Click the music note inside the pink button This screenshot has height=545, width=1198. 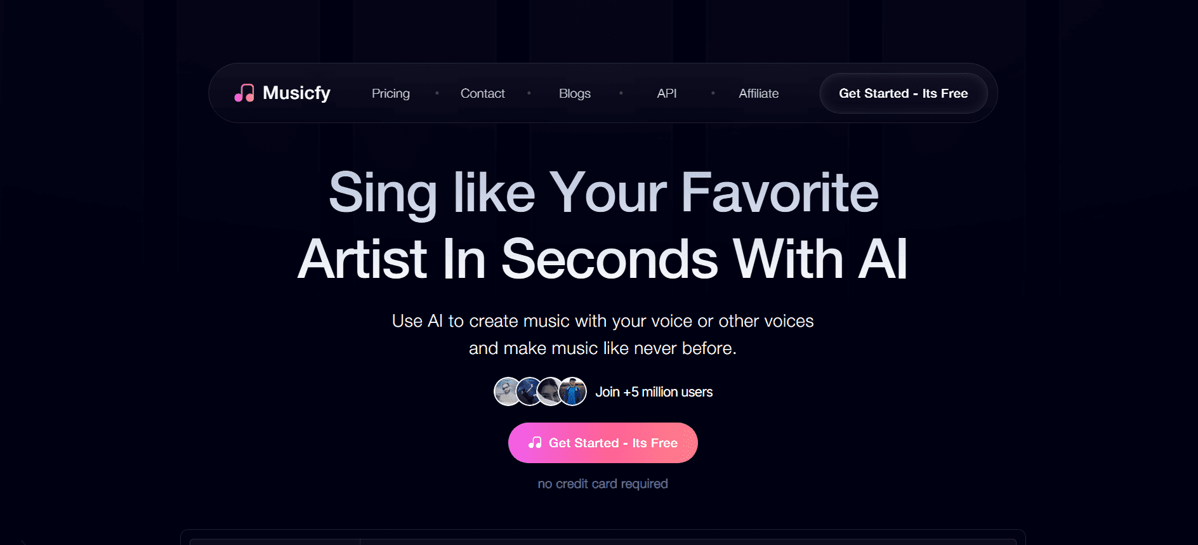click(x=534, y=442)
